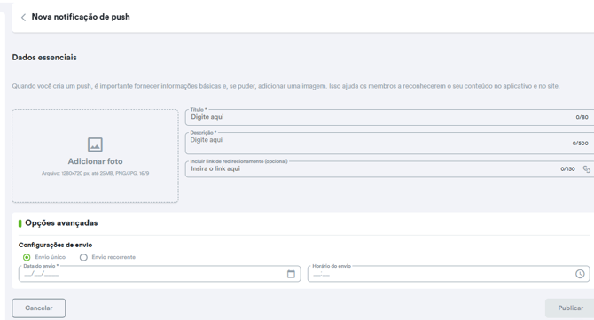594x320 pixels.
Task: Click the link icon in redirect field
Action: coord(586,169)
